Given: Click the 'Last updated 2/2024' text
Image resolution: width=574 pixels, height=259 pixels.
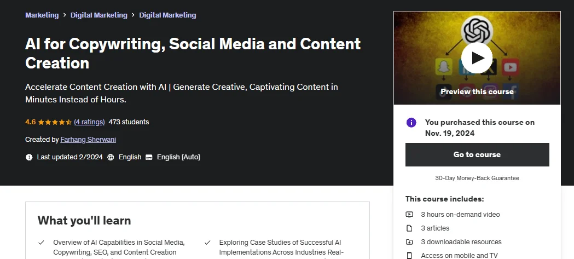Looking at the screenshot, I should (x=70, y=157).
